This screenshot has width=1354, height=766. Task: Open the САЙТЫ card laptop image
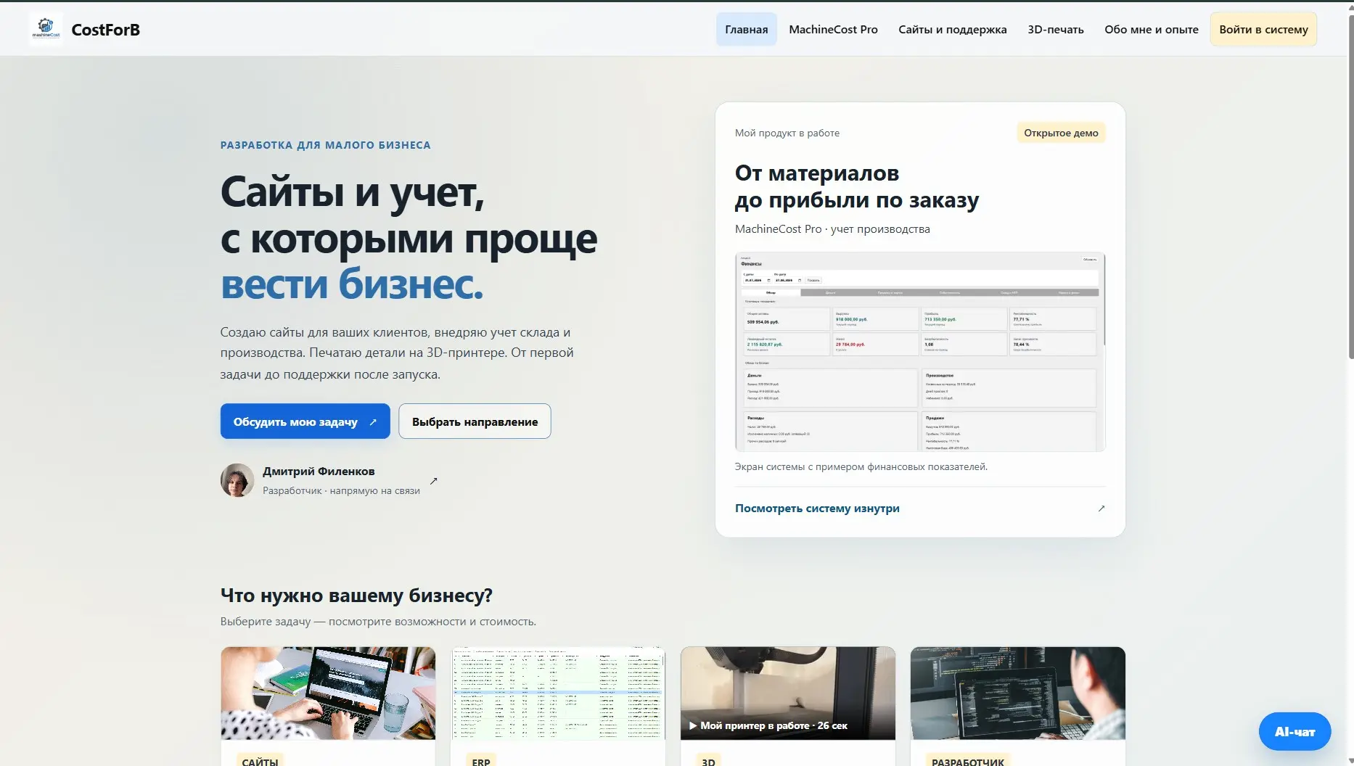click(328, 693)
